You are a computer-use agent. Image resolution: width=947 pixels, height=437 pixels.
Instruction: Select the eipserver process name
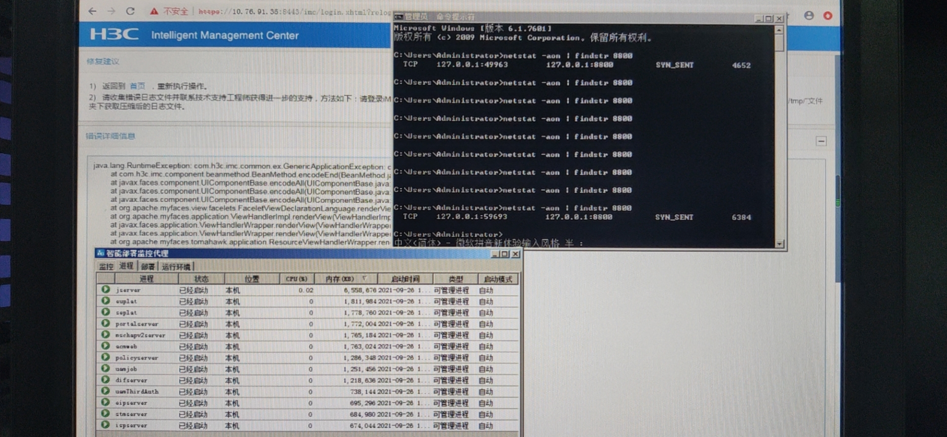tap(131, 403)
